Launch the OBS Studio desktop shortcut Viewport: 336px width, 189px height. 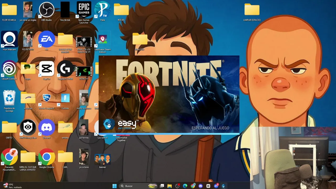point(46,12)
